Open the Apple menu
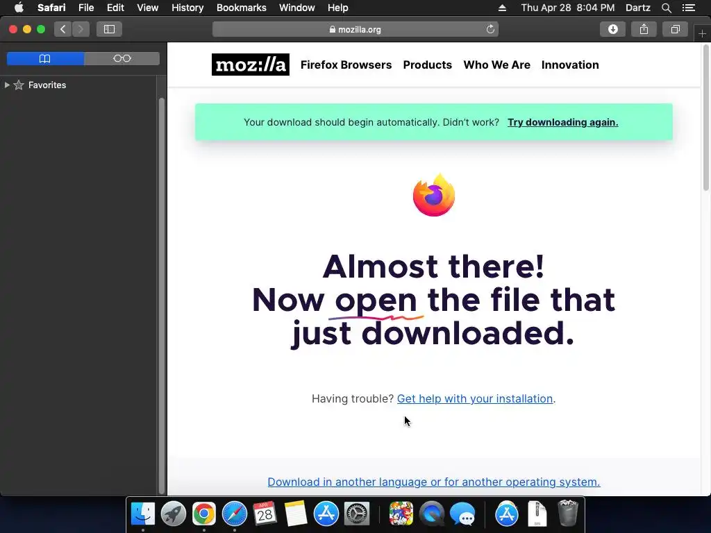Image resolution: width=711 pixels, height=533 pixels. 19,8
